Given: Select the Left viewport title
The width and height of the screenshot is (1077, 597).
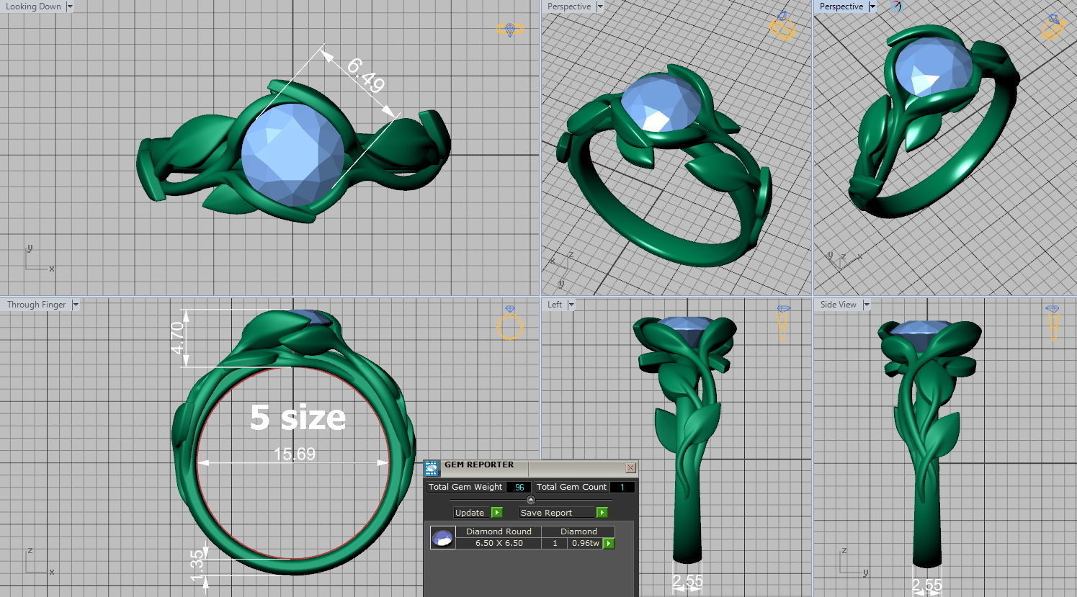Looking at the screenshot, I should pos(555,305).
